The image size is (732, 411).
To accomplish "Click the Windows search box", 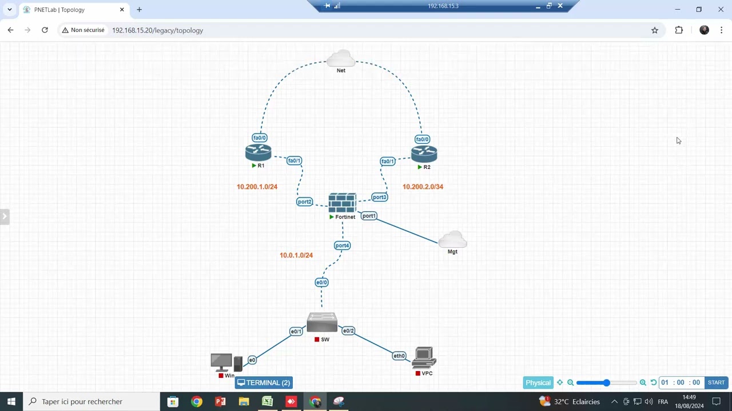I will [91, 401].
